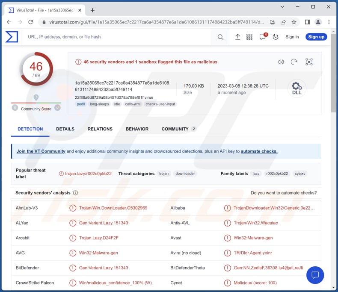Click Sign in link
The width and height of the screenshot is (338, 292).
pyautogui.click(x=292, y=37)
